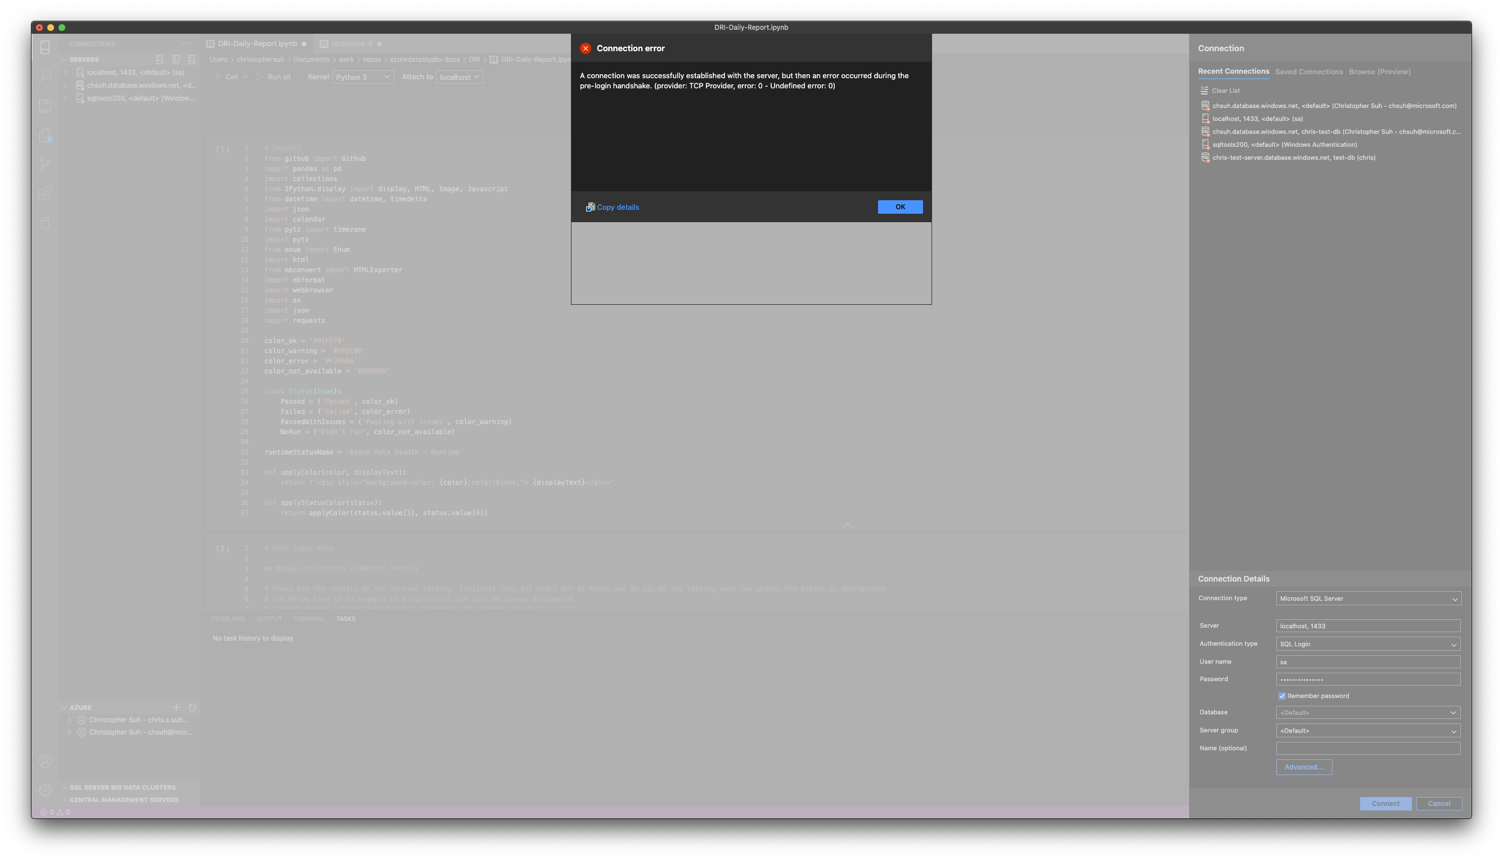Refresh the Azure accounts list
This screenshot has width=1503, height=860.
(x=192, y=707)
